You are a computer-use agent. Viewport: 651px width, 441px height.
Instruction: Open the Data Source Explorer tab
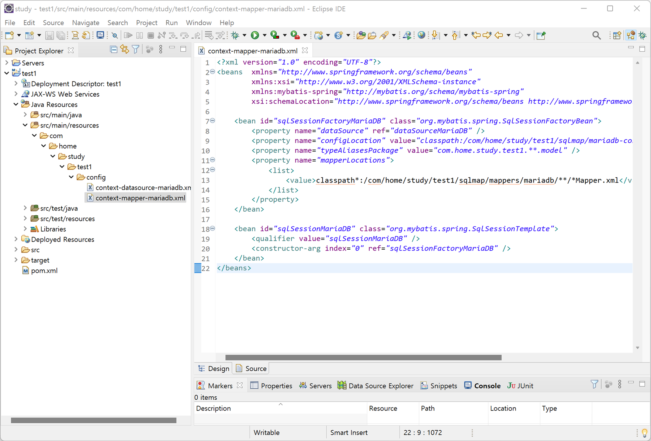(x=375, y=386)
